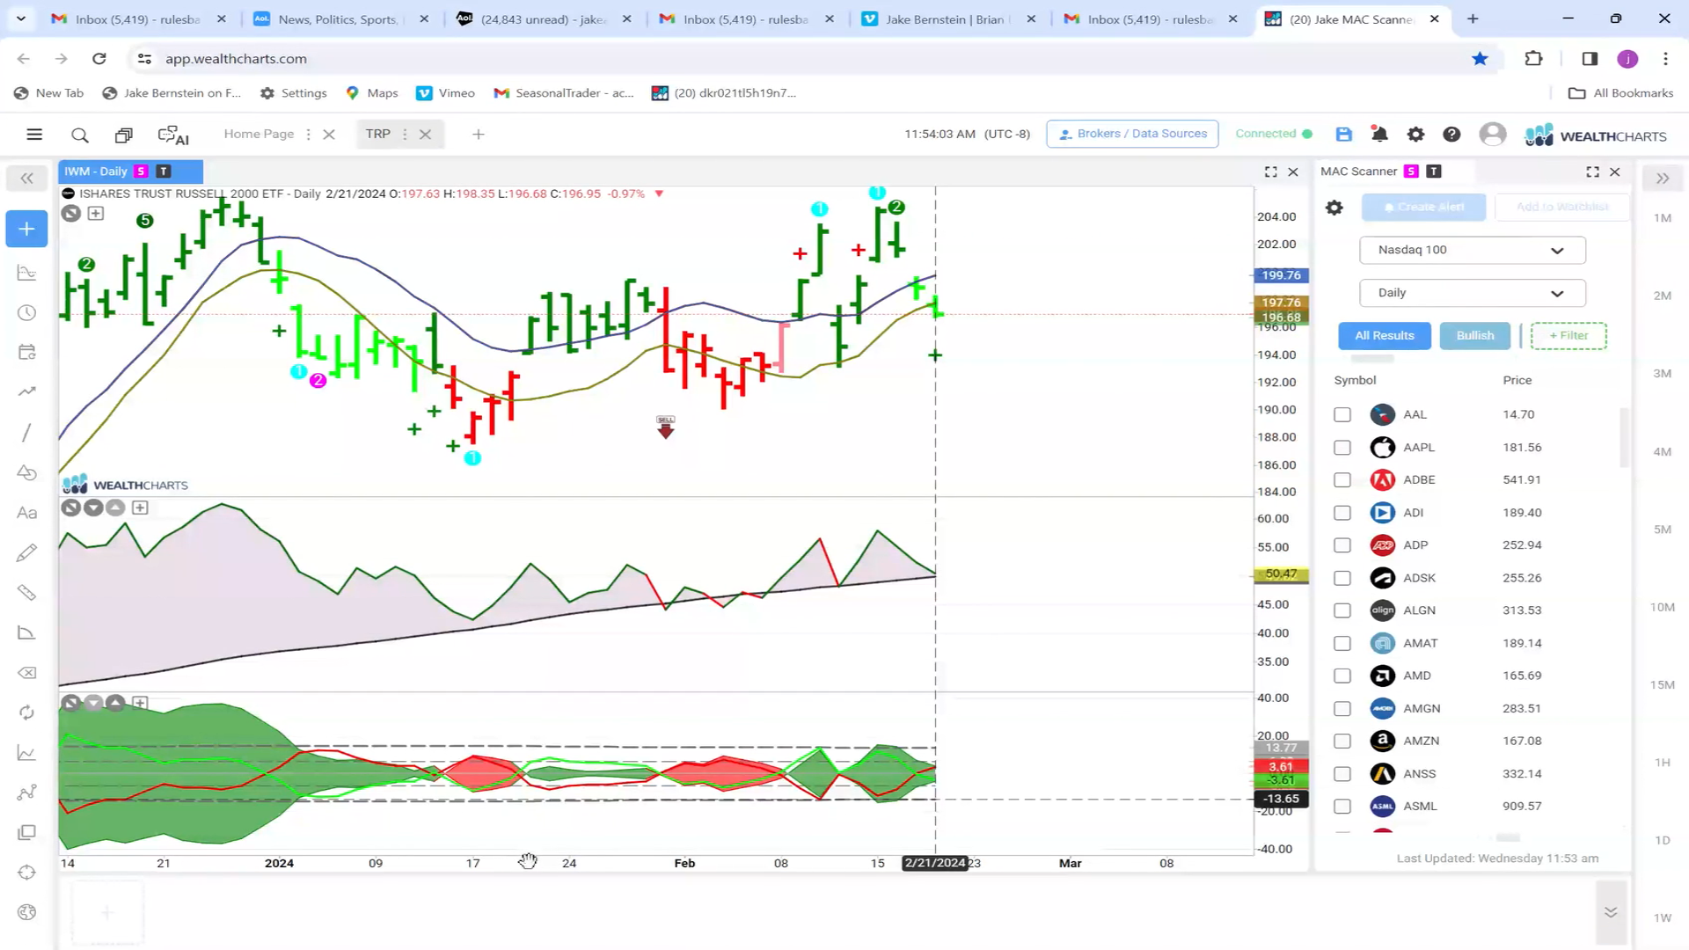Bookmark this page with star icon

pyautogui.click(x=1480, y=59)
